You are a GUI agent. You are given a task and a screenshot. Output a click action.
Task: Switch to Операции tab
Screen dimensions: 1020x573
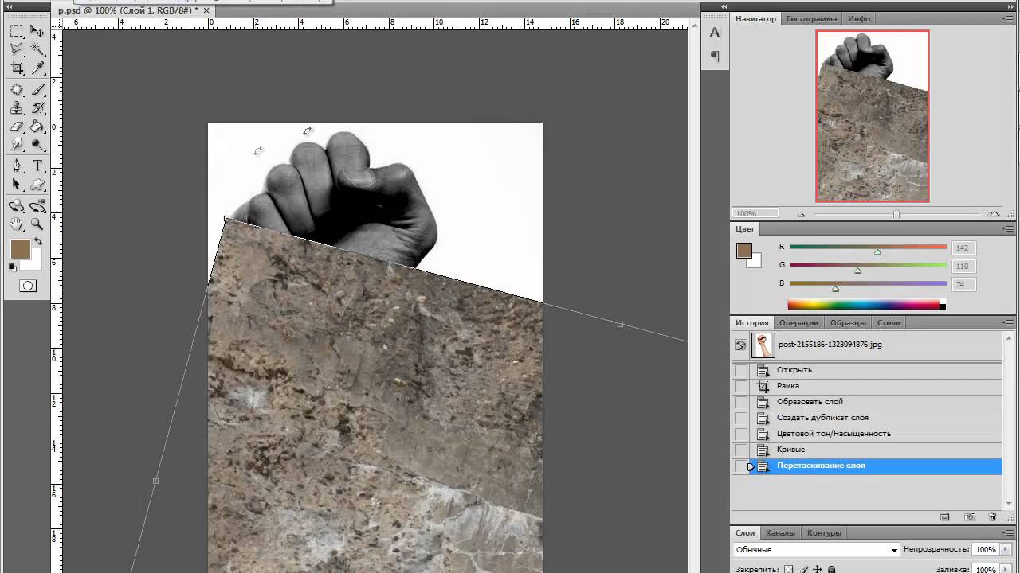(798, 322)
